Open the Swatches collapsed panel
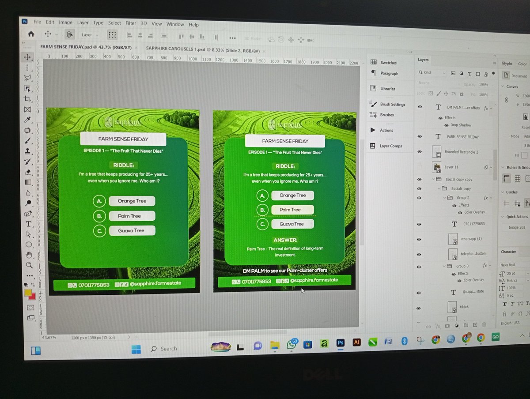Image resolution: width=530 pixels, height=399 pixels. (384, 63)
